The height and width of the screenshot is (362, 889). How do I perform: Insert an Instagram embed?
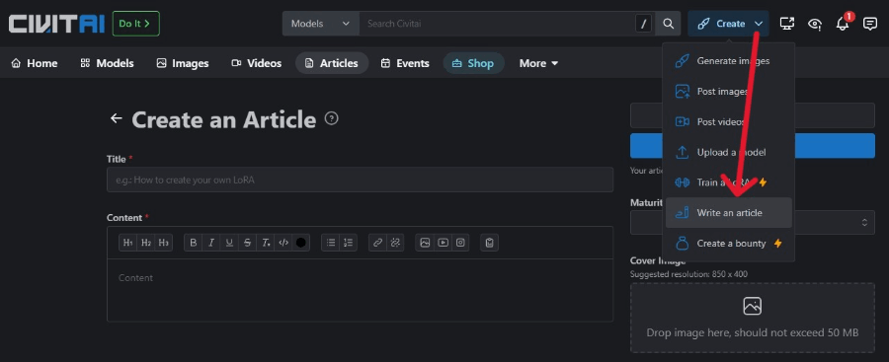460,243
